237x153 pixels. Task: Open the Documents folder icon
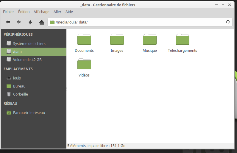click(x=84, y=39)
